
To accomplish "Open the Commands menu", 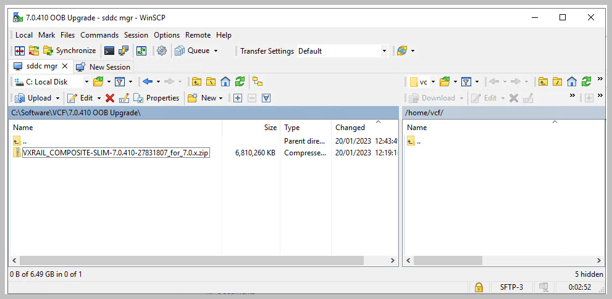I will pyautogui.click(x=99, y=35).
